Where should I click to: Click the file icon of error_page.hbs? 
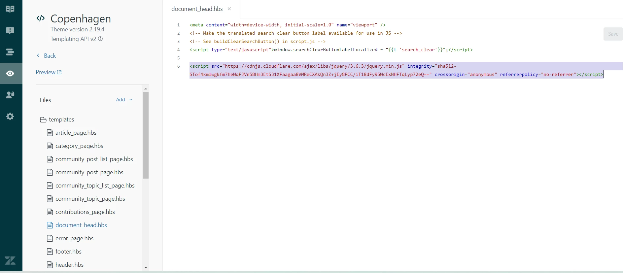coord(50,238)
